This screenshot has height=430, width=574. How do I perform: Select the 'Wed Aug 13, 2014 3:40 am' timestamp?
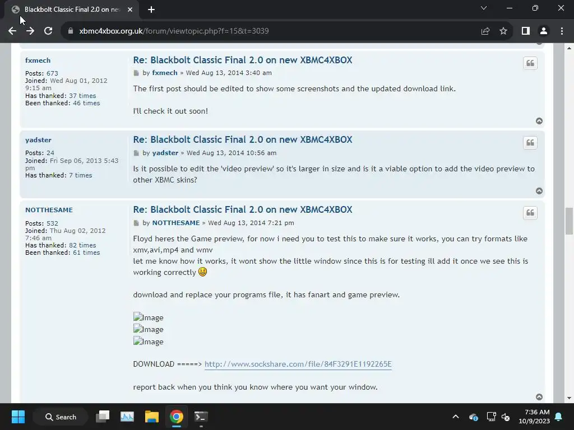tap(229, 73)
